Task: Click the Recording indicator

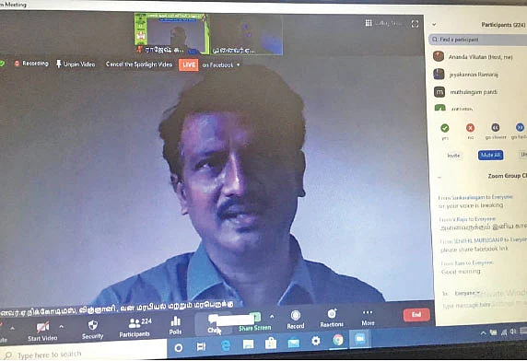Action: click(x=31, y=64)
